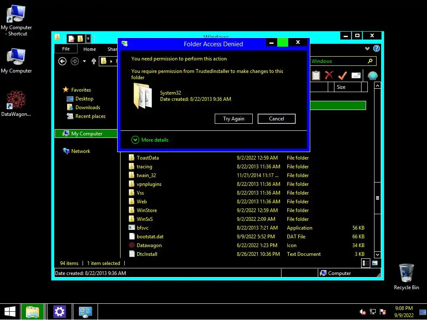Click the red X Delete icon
427x320 pixels.
329,75
